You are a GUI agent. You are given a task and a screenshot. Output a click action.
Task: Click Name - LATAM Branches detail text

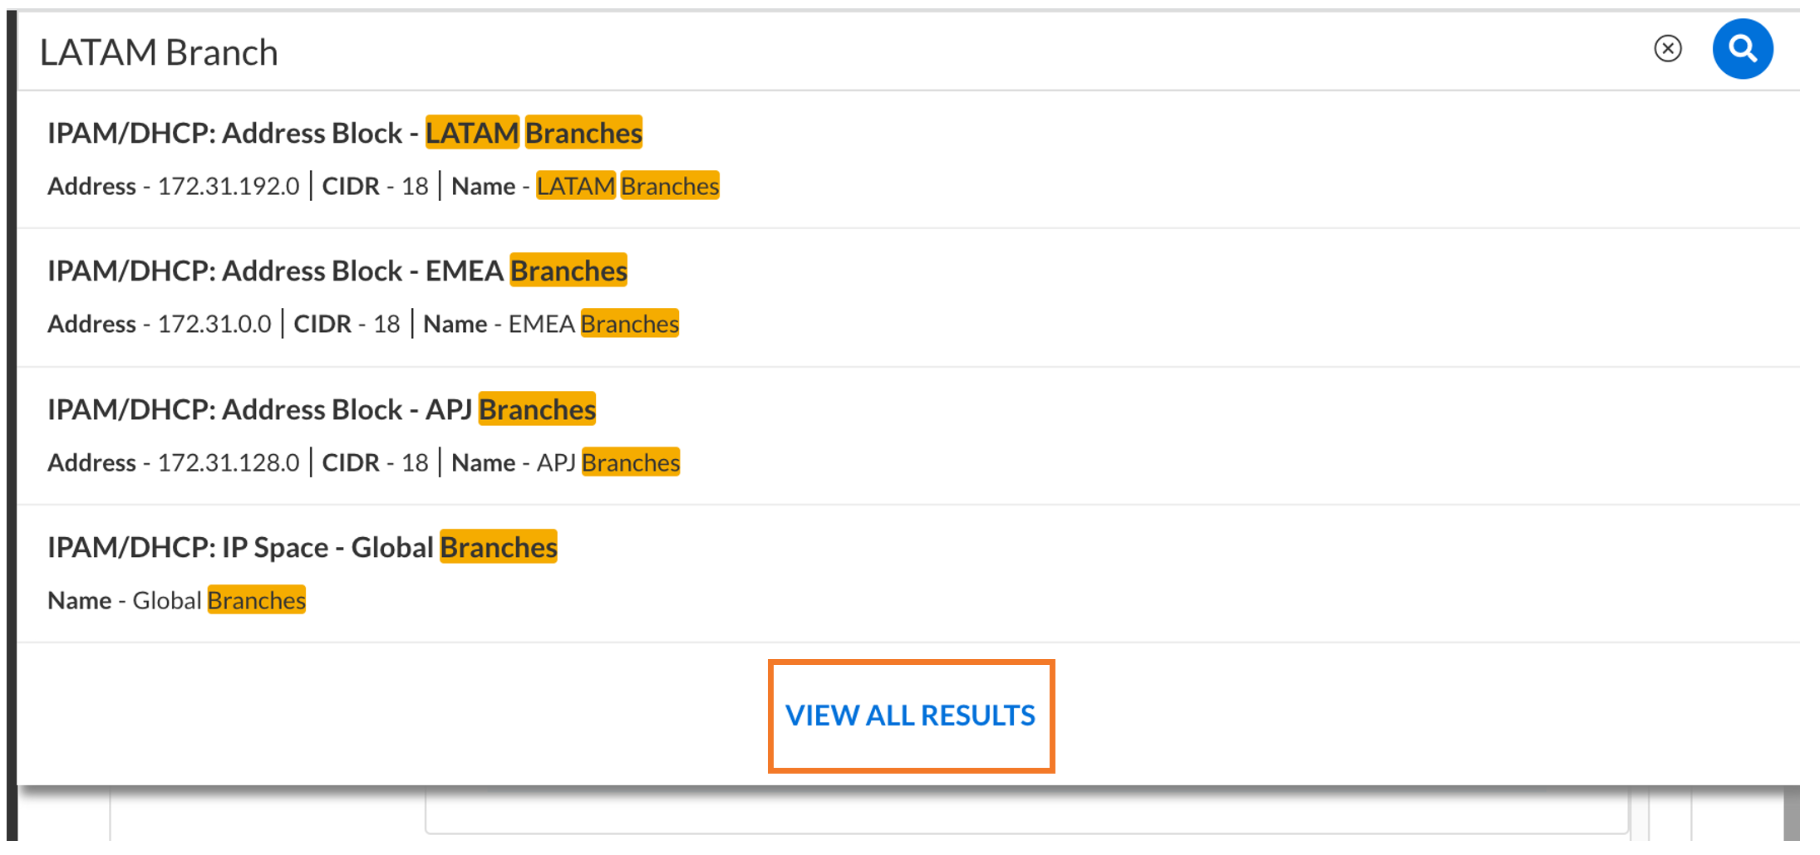585,186
